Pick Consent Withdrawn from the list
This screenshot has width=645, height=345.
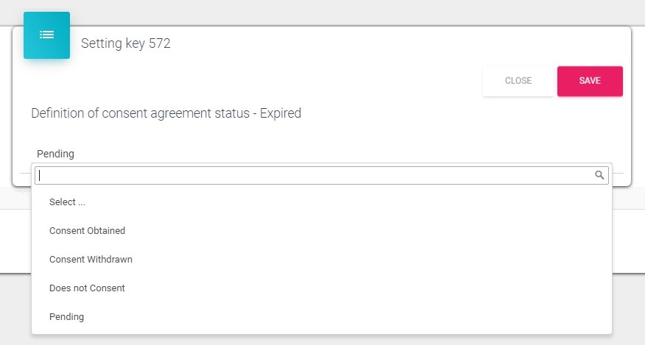pos(91,259)
